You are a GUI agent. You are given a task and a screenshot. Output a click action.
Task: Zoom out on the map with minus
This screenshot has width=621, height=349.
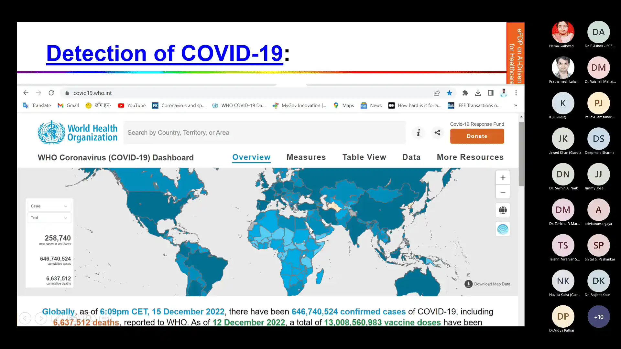point(503,192)
